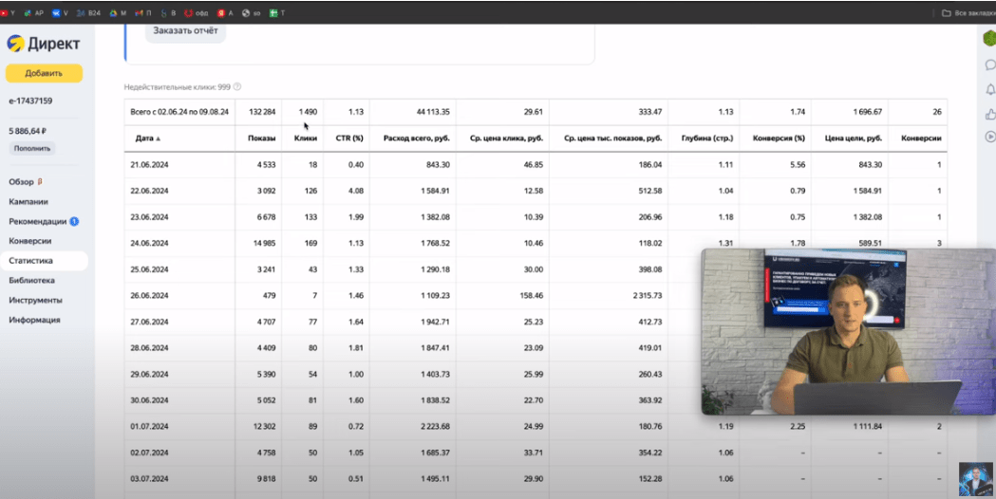Open the YouTube bookmark labeled Y
This screenshot has height=499, width=996.
pos(8,12)
